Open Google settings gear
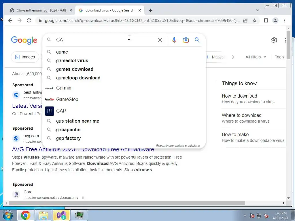Image resolution: width=295 pixels, height=221 pixels. 274,40
